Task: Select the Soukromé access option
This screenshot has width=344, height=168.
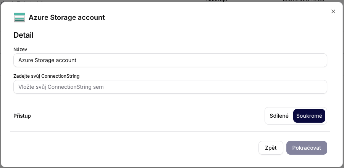Action: pyautogui.click(x=309, y=116)
